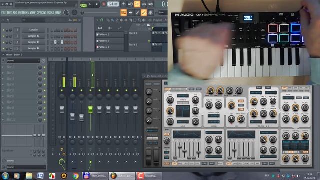Open the Mixer - Insert 3 options arrow
This screenshot has width=320, height=180.
click(3, 55)
